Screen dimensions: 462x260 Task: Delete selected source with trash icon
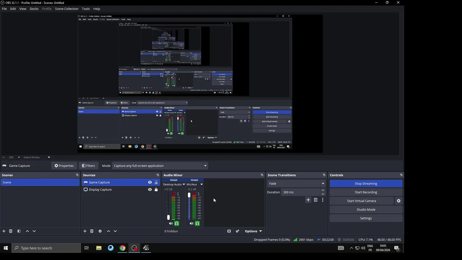(92, 231)
